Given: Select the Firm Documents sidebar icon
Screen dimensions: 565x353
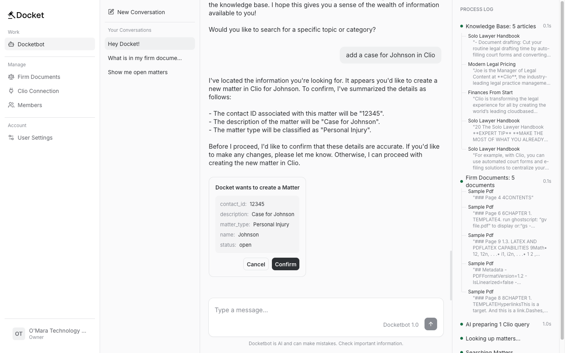Looking at the screenshot, I should [x=11, y=77].
